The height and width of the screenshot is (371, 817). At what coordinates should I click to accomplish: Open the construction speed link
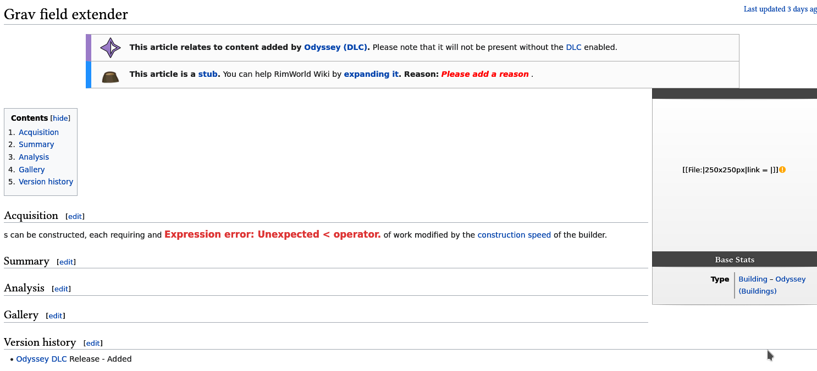pos(514,235)
